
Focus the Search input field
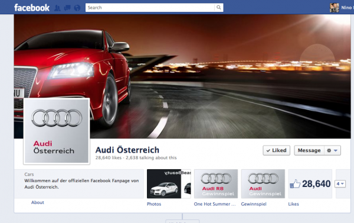tap(150, 8)
